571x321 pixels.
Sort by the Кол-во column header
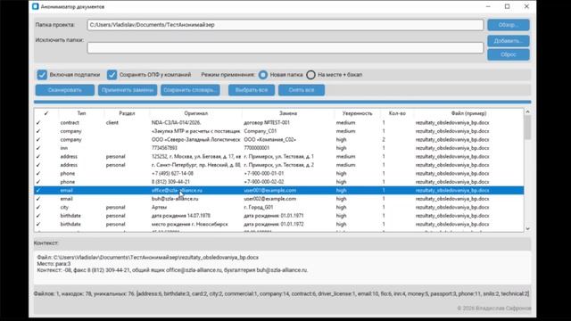tap(397, 113)
